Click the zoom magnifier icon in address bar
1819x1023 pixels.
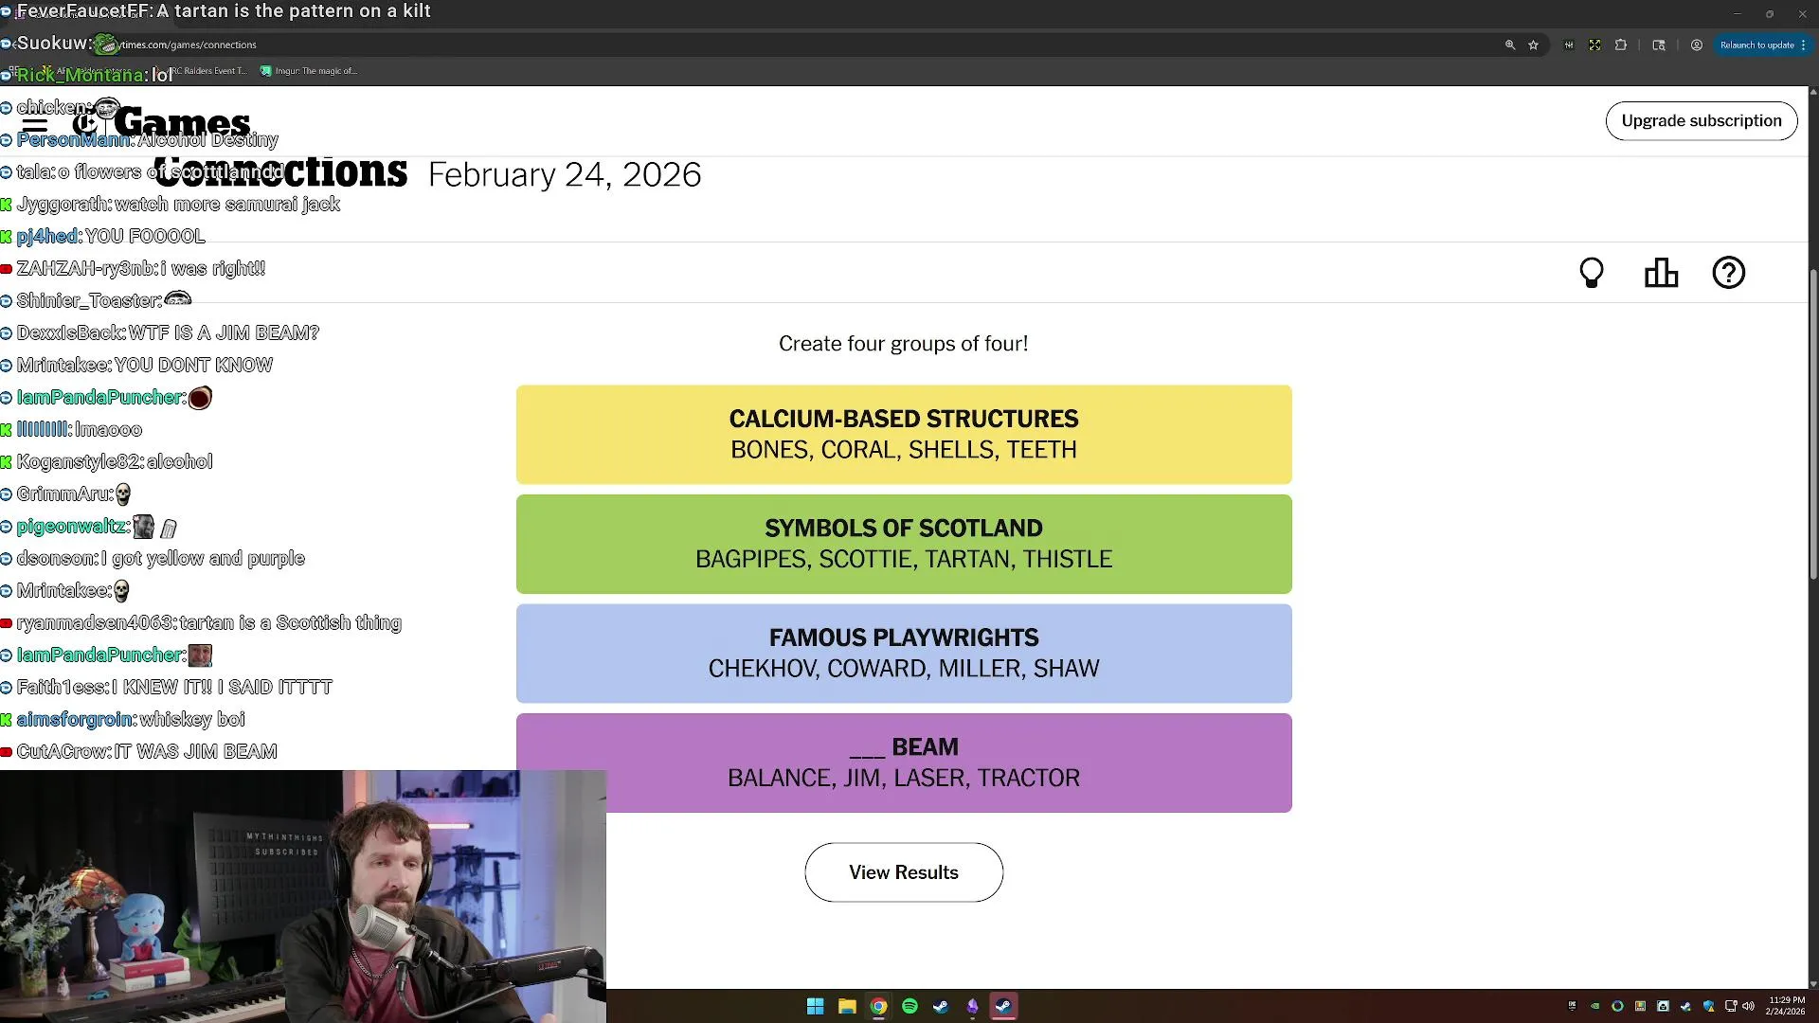[1510, 45]
